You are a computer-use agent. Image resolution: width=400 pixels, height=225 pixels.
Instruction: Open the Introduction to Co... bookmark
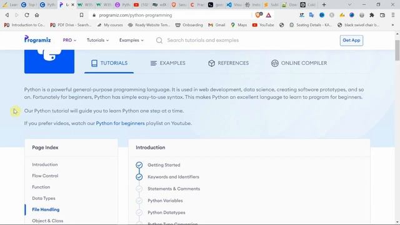[24, 25]
